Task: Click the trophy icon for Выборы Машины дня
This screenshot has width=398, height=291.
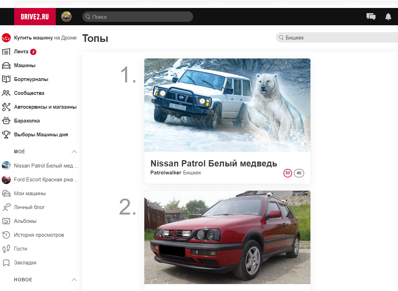Action: tap(6, 135)
